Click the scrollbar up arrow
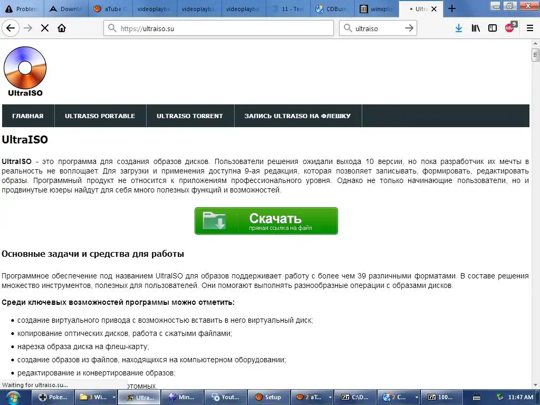This screenshot has height=405, width=540. [535, 43]
